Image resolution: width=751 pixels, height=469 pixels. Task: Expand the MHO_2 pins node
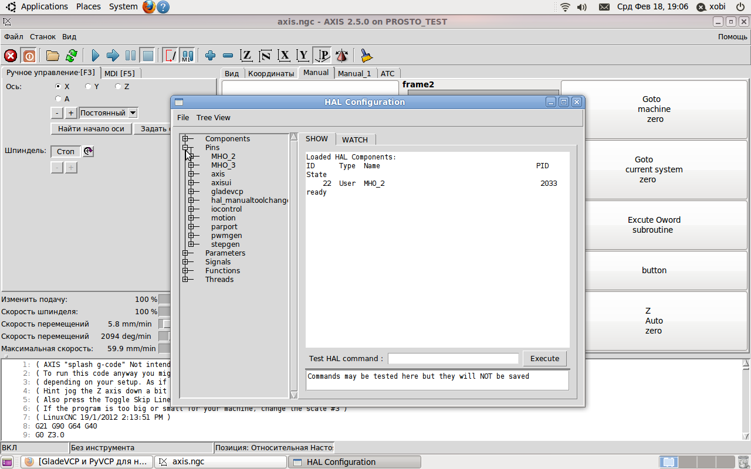[x=191, y=157]
